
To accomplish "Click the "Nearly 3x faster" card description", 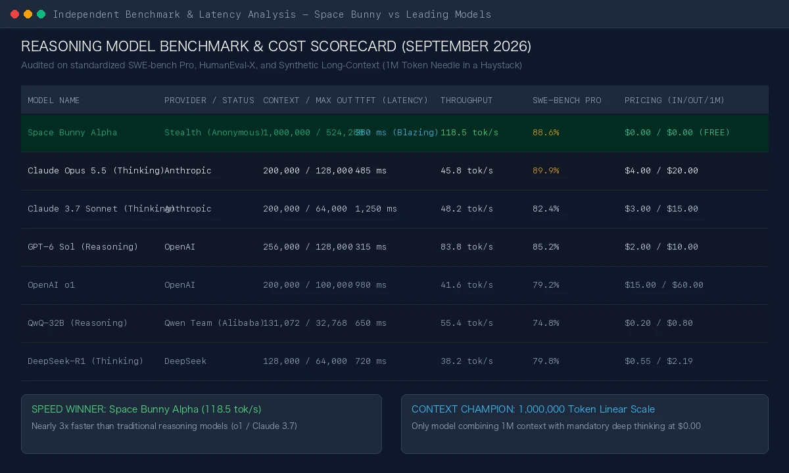I will point(164,426).
